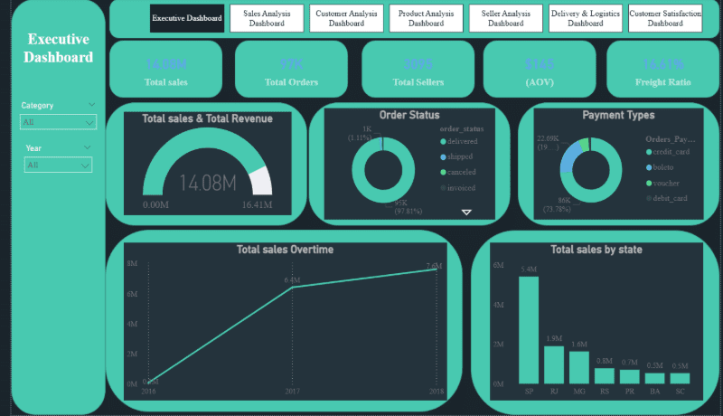
Task: Click the credit_card legend marker dot
Action: click(649, 152)
